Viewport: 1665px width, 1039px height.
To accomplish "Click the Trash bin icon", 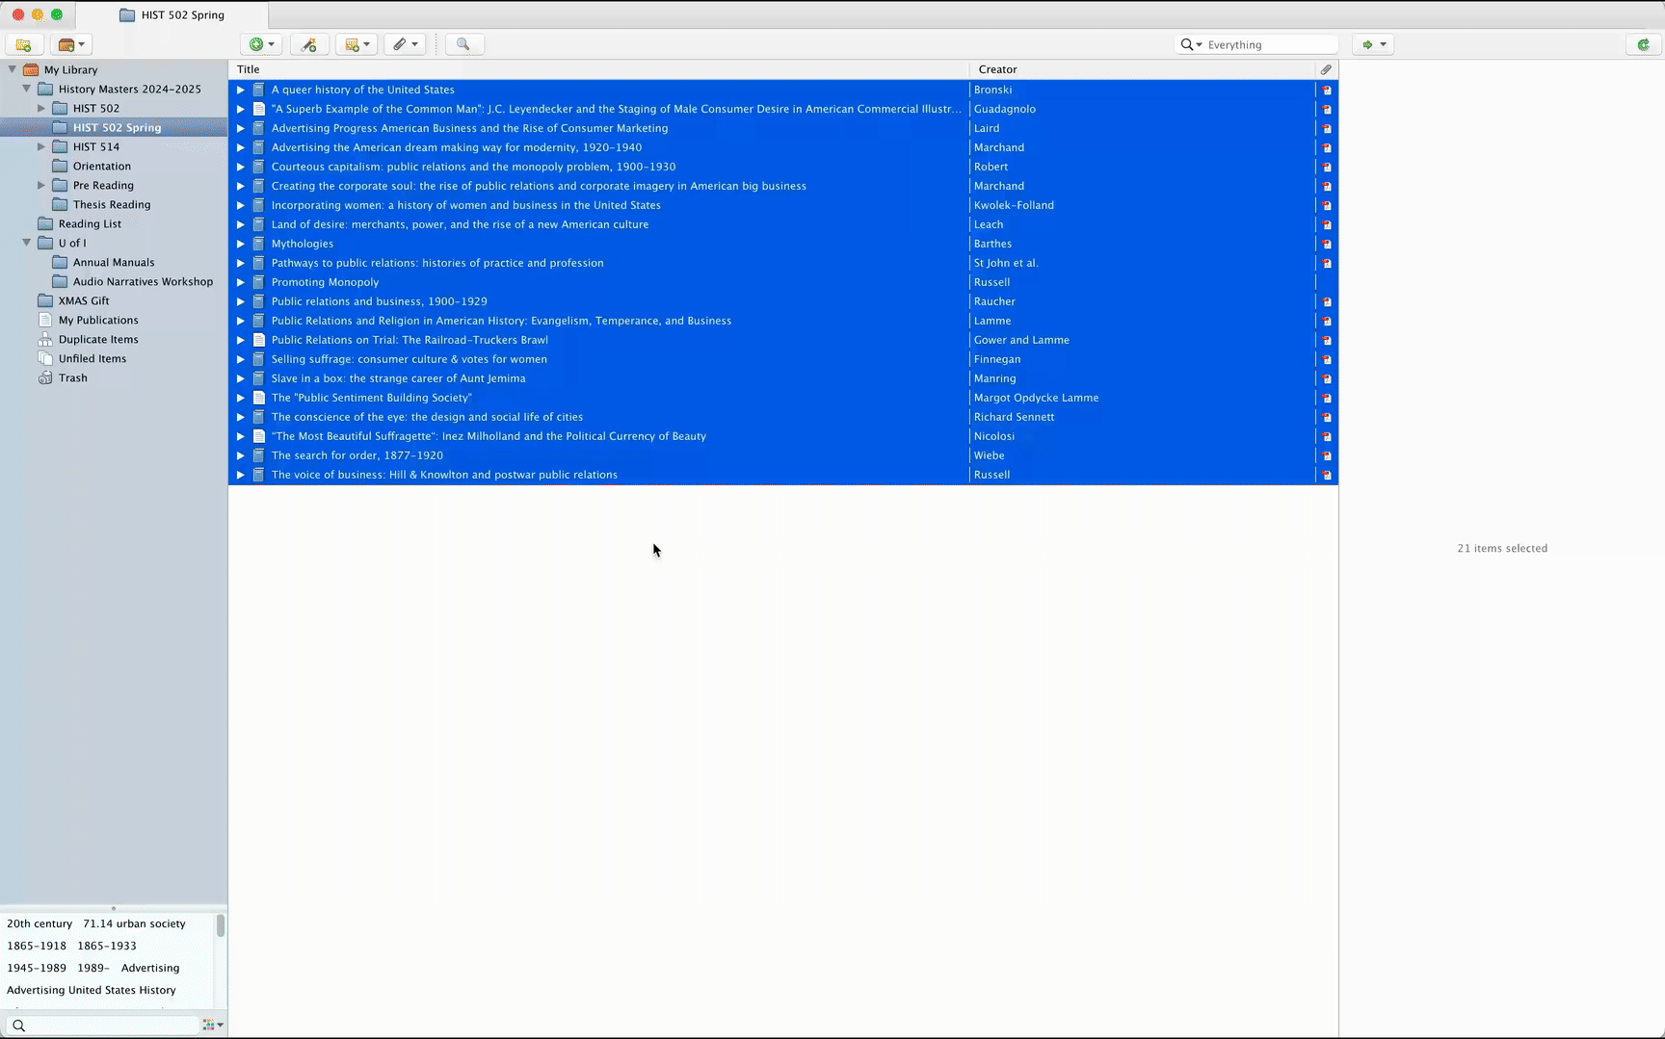I will (x=45, y=377).
